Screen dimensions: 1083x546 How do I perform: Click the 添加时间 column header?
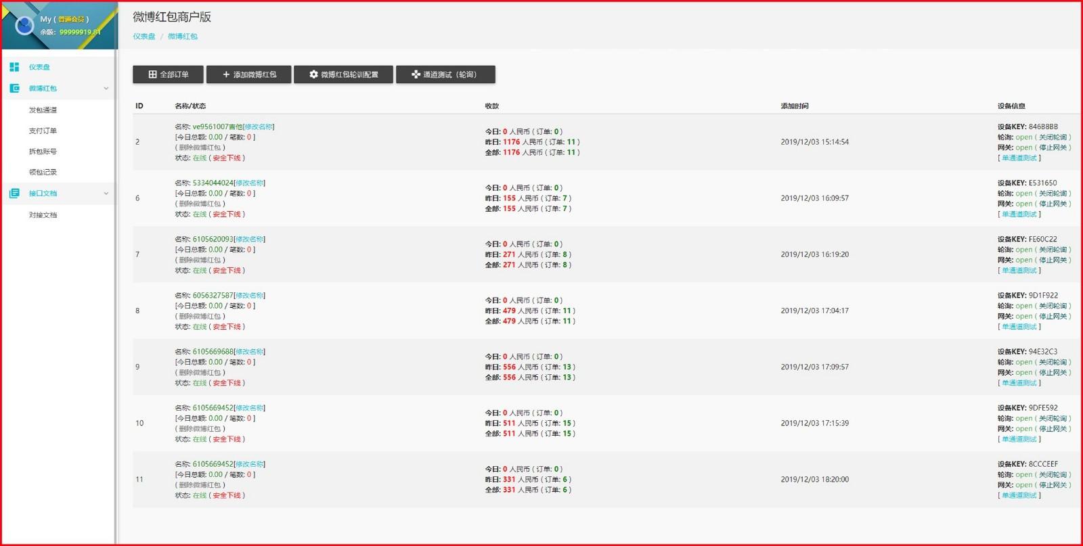click(795, 106)
